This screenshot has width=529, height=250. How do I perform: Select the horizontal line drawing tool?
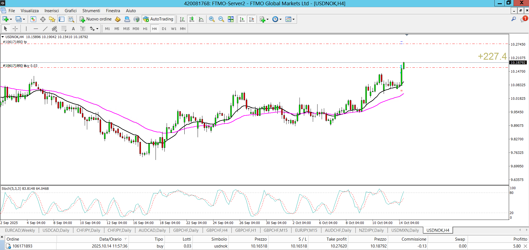(x=36, y=29)
